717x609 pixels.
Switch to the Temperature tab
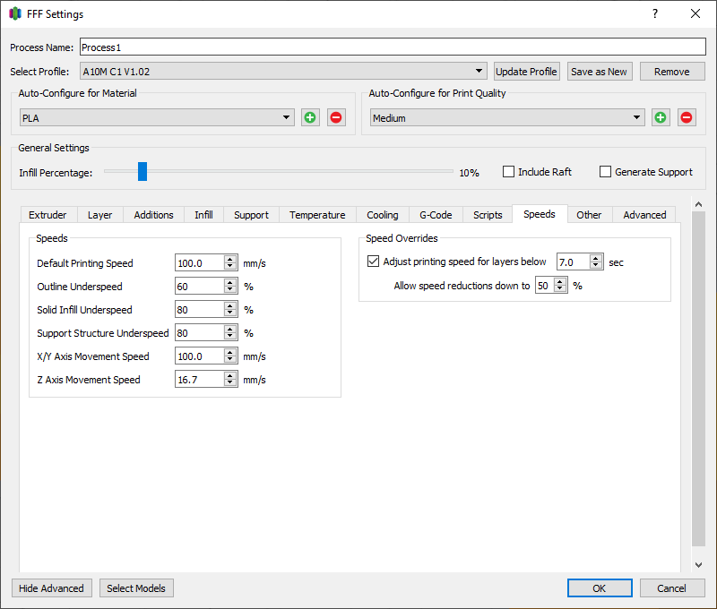pyautogui.click(x=317, y=215)
